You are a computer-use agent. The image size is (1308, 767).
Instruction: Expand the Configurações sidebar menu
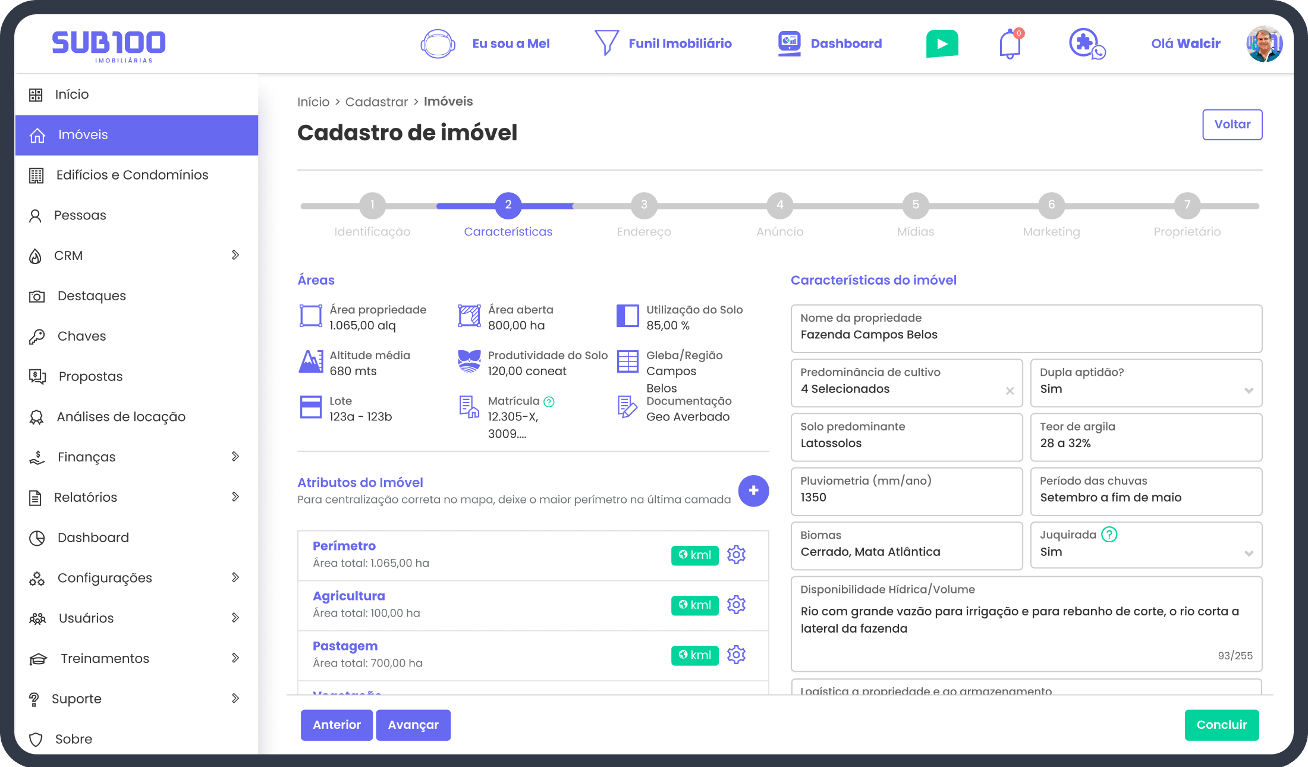point(235,577)
